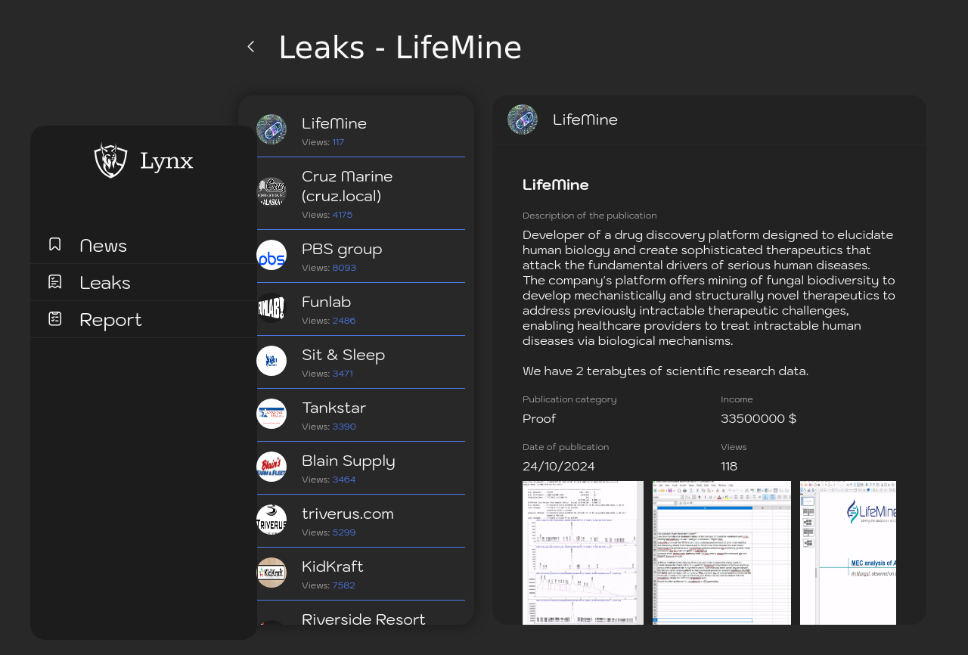Open the spreadsheet proof thumbnail
Viewport: 968px width, 655px height.
pos(721,552)
